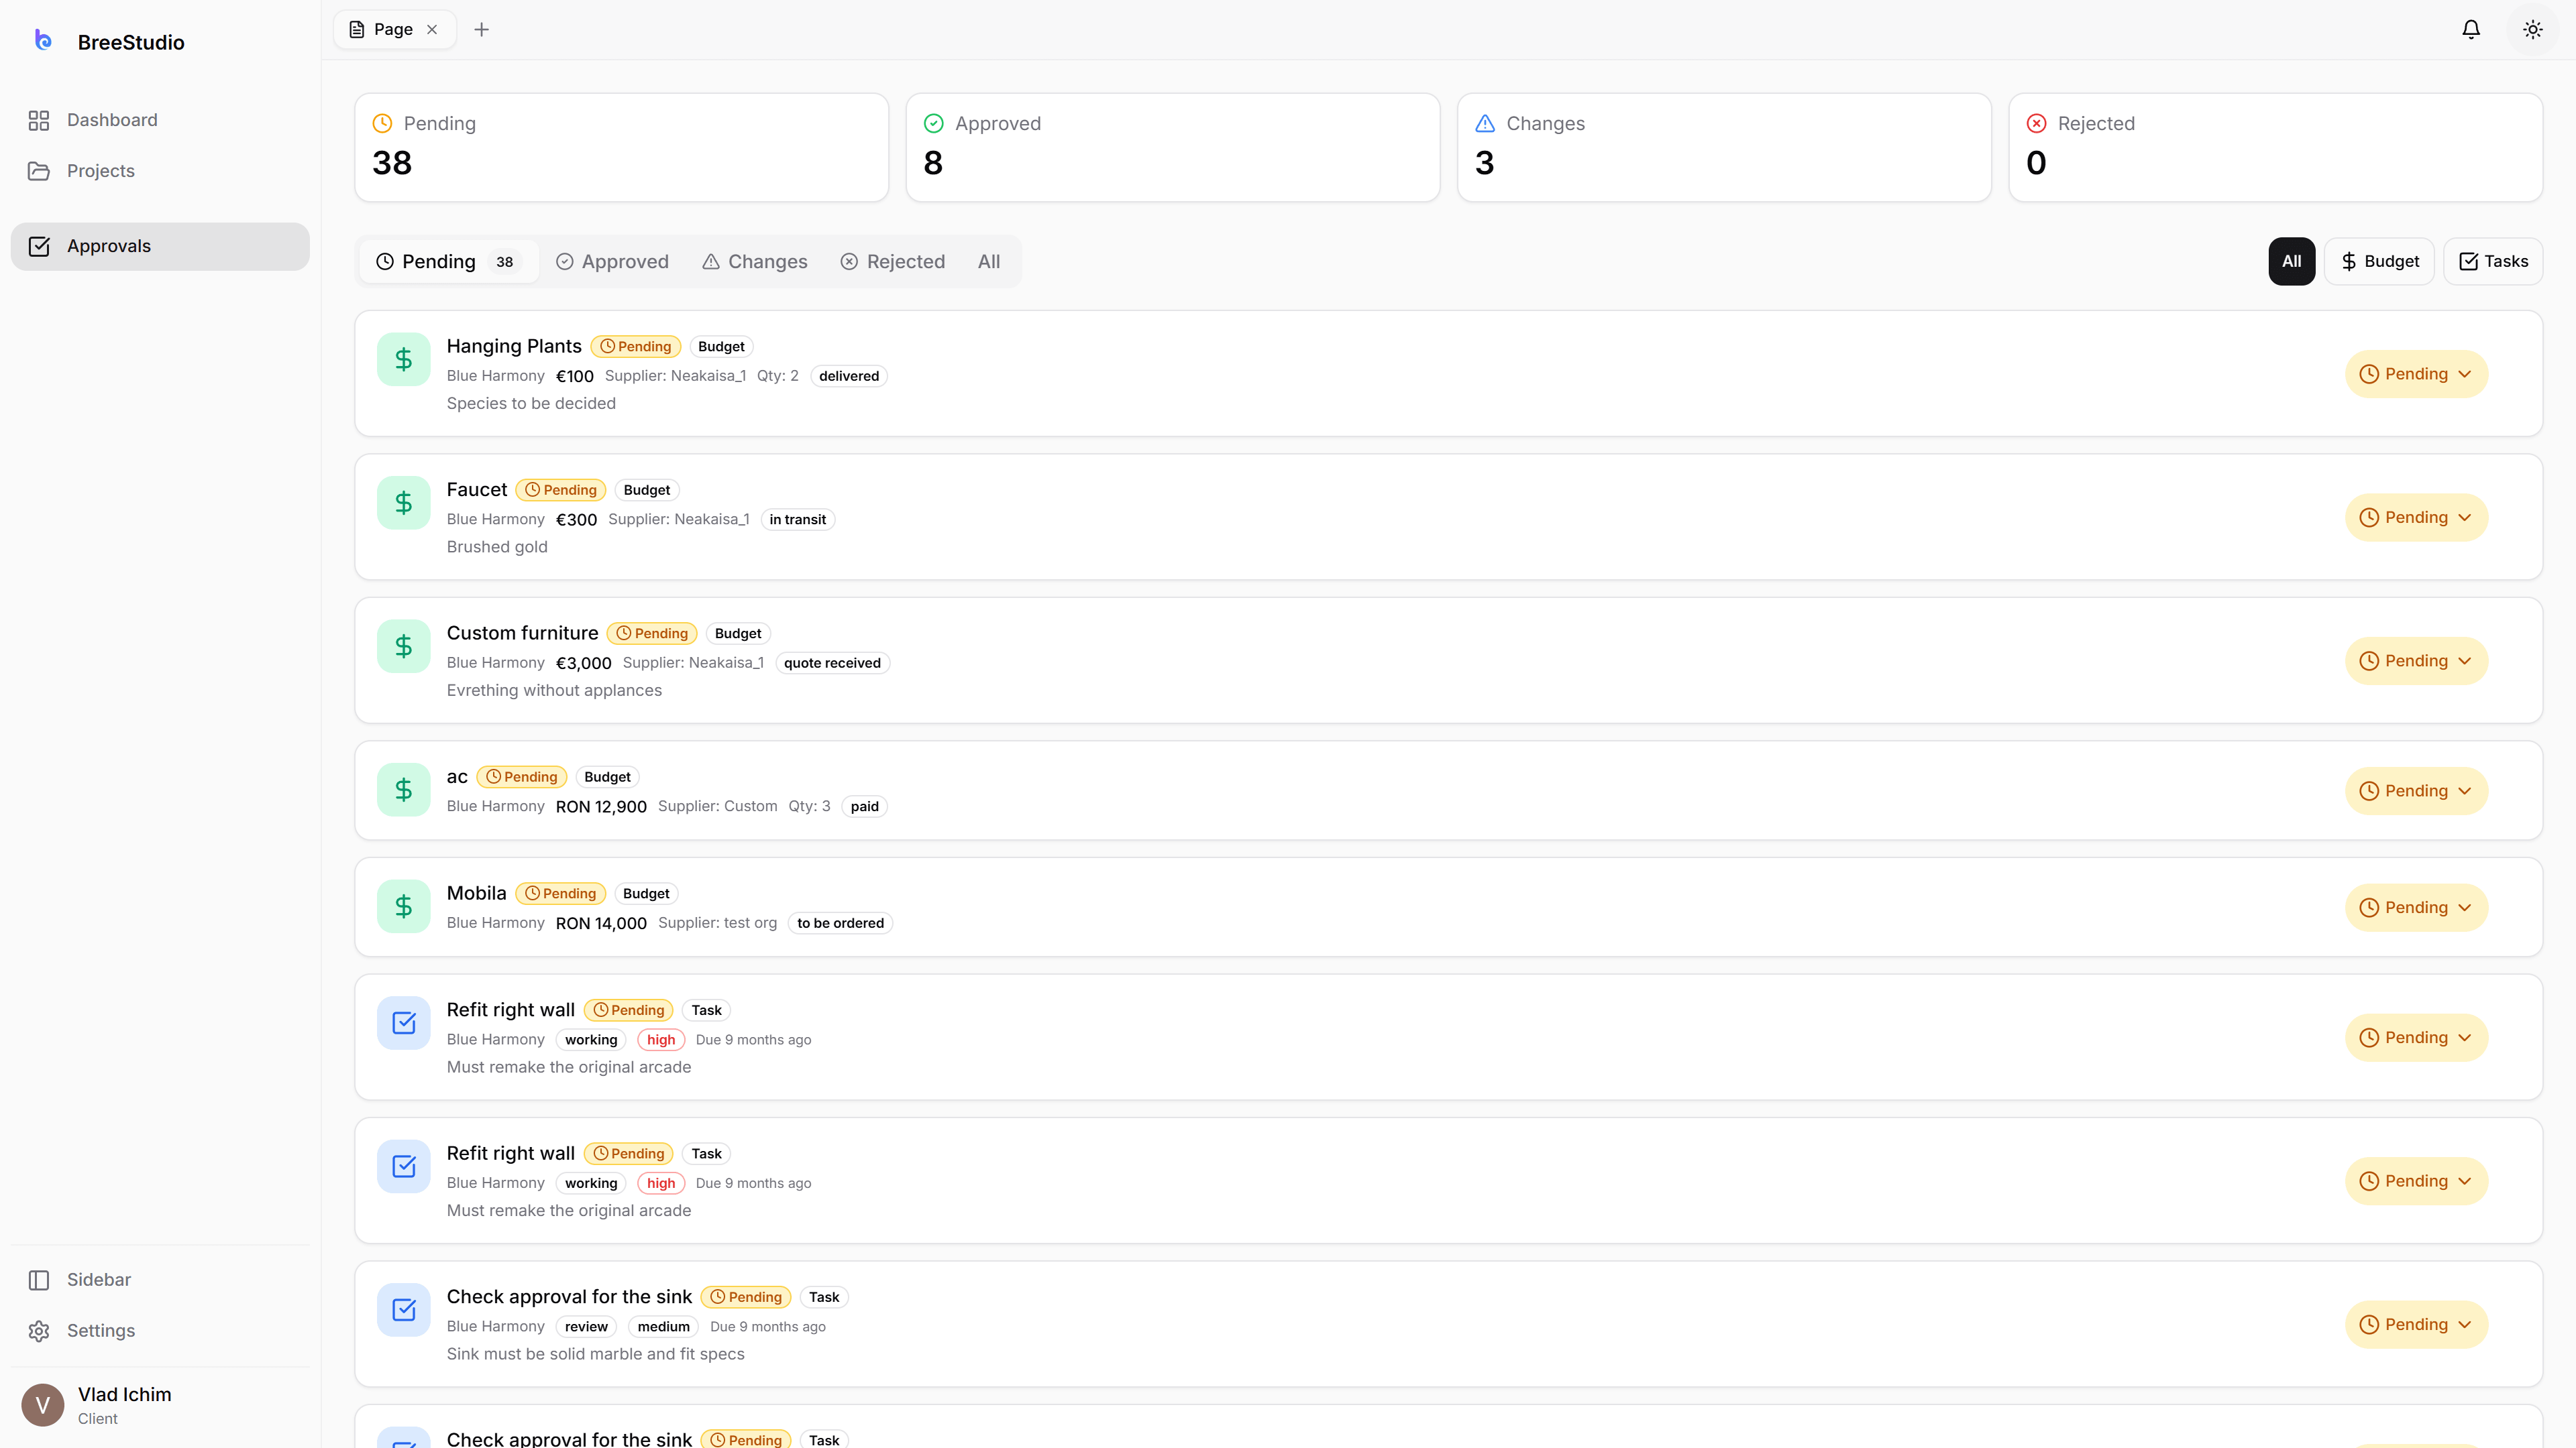Toggle the Sidebar collapse option
The image size is (2576, 1448).
point(160,1279)
